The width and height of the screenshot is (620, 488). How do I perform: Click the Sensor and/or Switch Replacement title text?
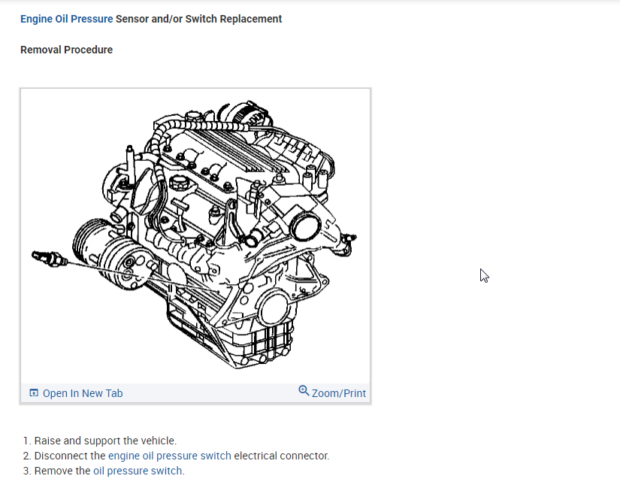pos(199,19)
